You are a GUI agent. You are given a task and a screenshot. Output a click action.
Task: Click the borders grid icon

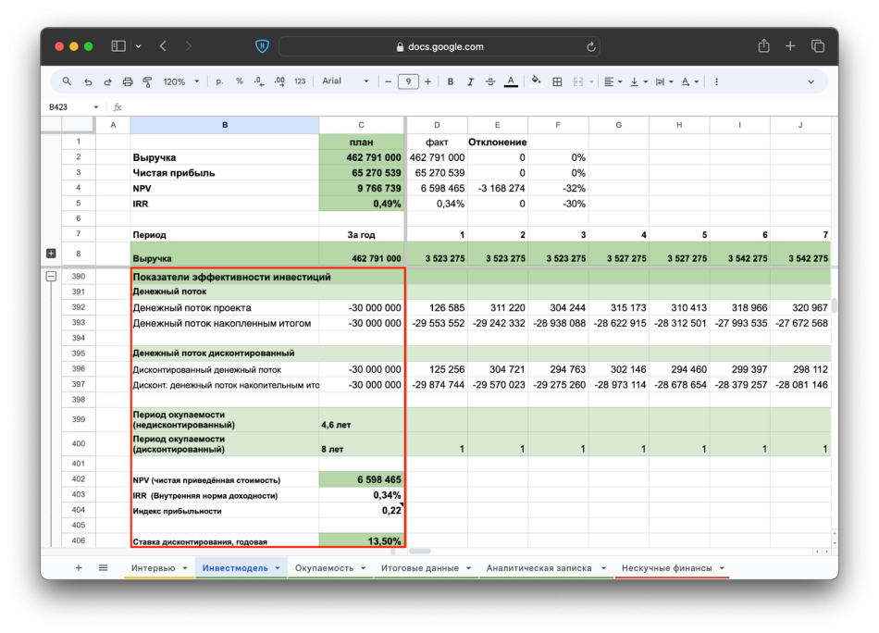tap(557, 81)
